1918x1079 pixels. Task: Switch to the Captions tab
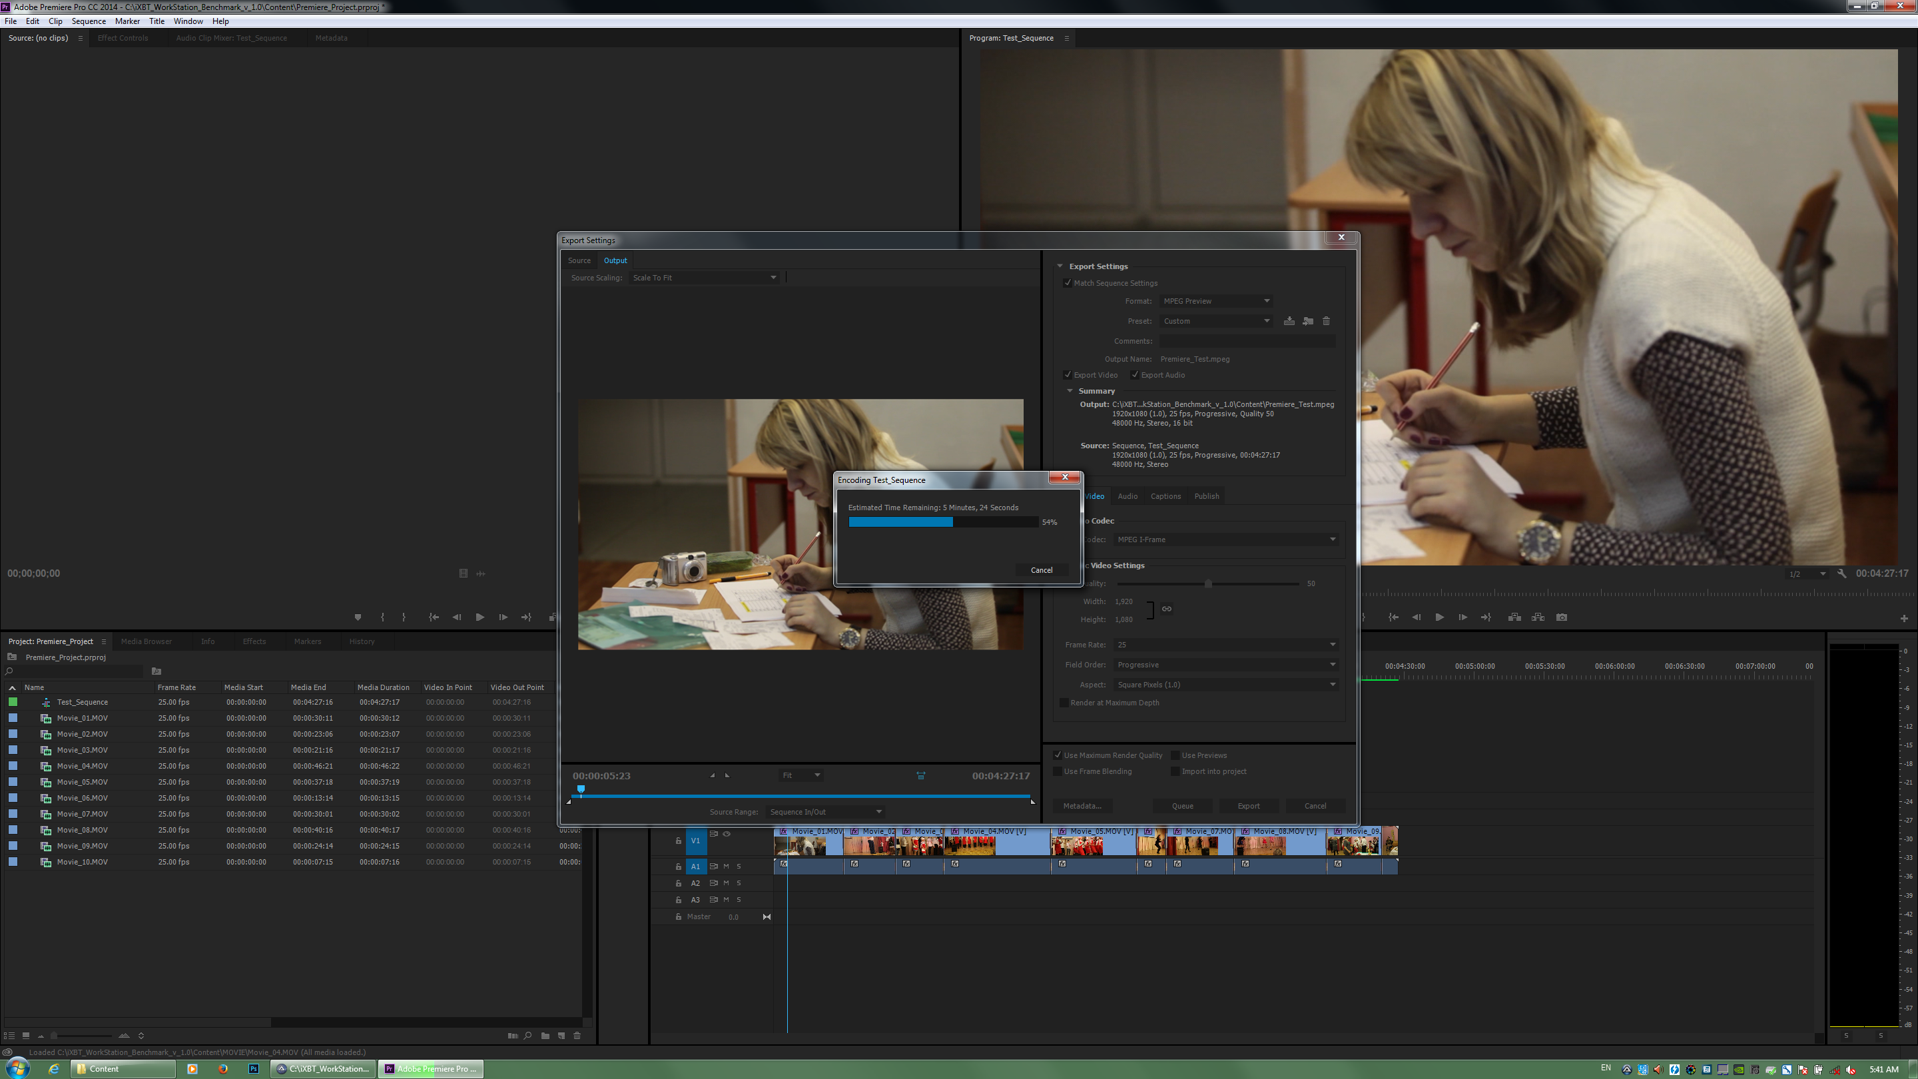coord(1165,496)
